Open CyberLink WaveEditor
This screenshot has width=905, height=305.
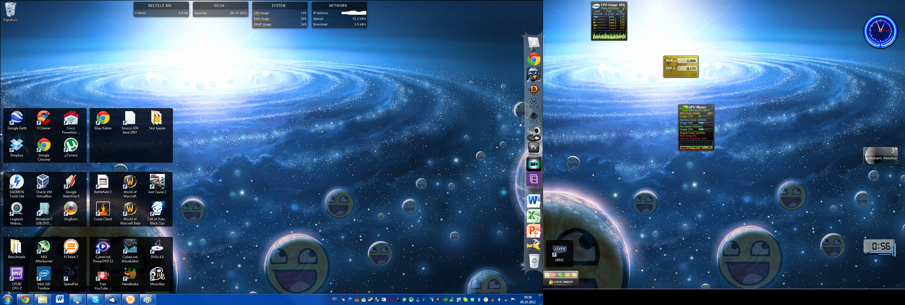[x=130, y=251]
